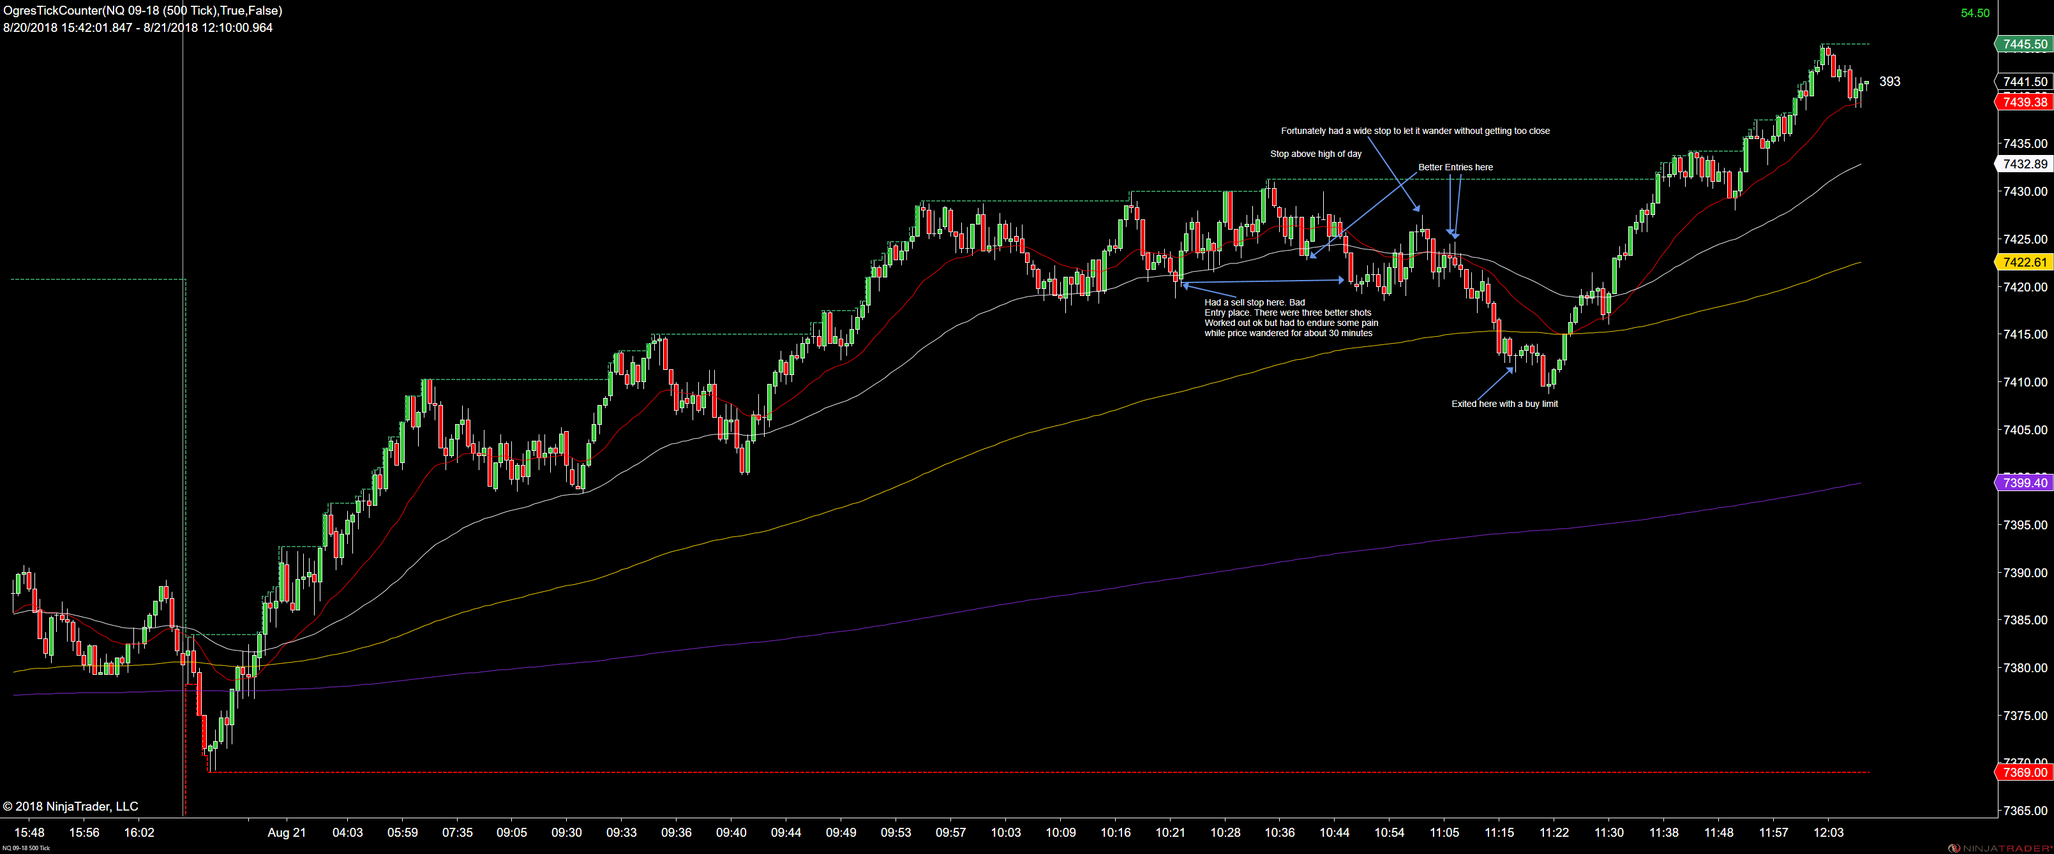2054x854 pixels.
Task: Click the 09:36 time axis label
Action: [676, 832]
